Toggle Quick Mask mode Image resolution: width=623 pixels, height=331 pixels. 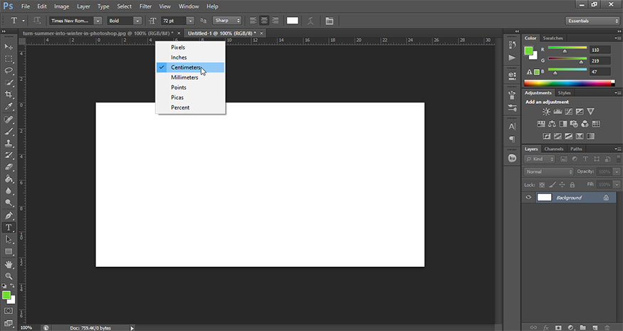coord(9,311)
